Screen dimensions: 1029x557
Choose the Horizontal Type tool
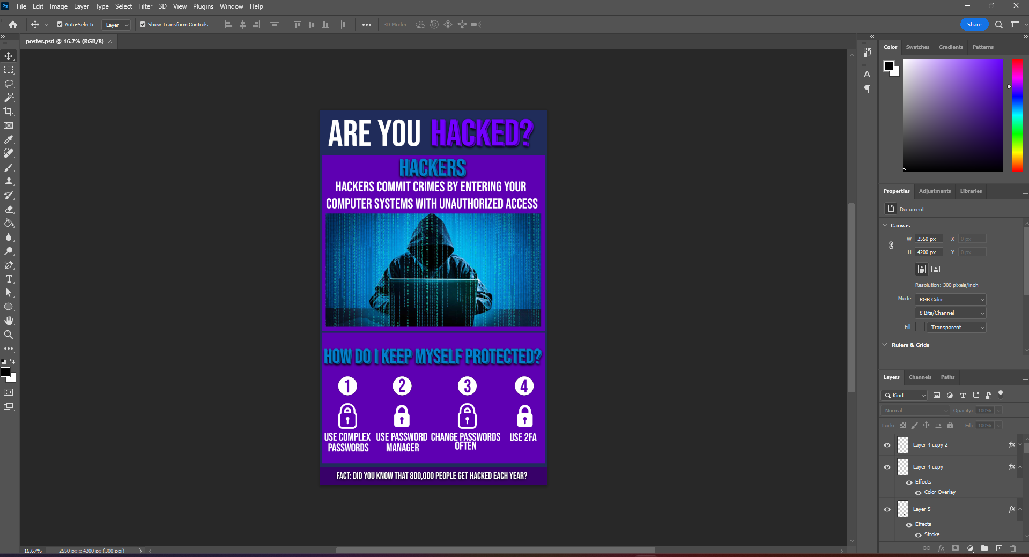(9, 279)
